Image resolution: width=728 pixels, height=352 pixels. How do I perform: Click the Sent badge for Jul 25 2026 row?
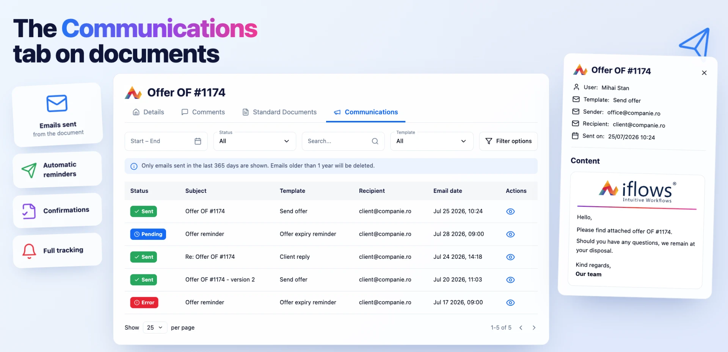click(x=143, y=211)
